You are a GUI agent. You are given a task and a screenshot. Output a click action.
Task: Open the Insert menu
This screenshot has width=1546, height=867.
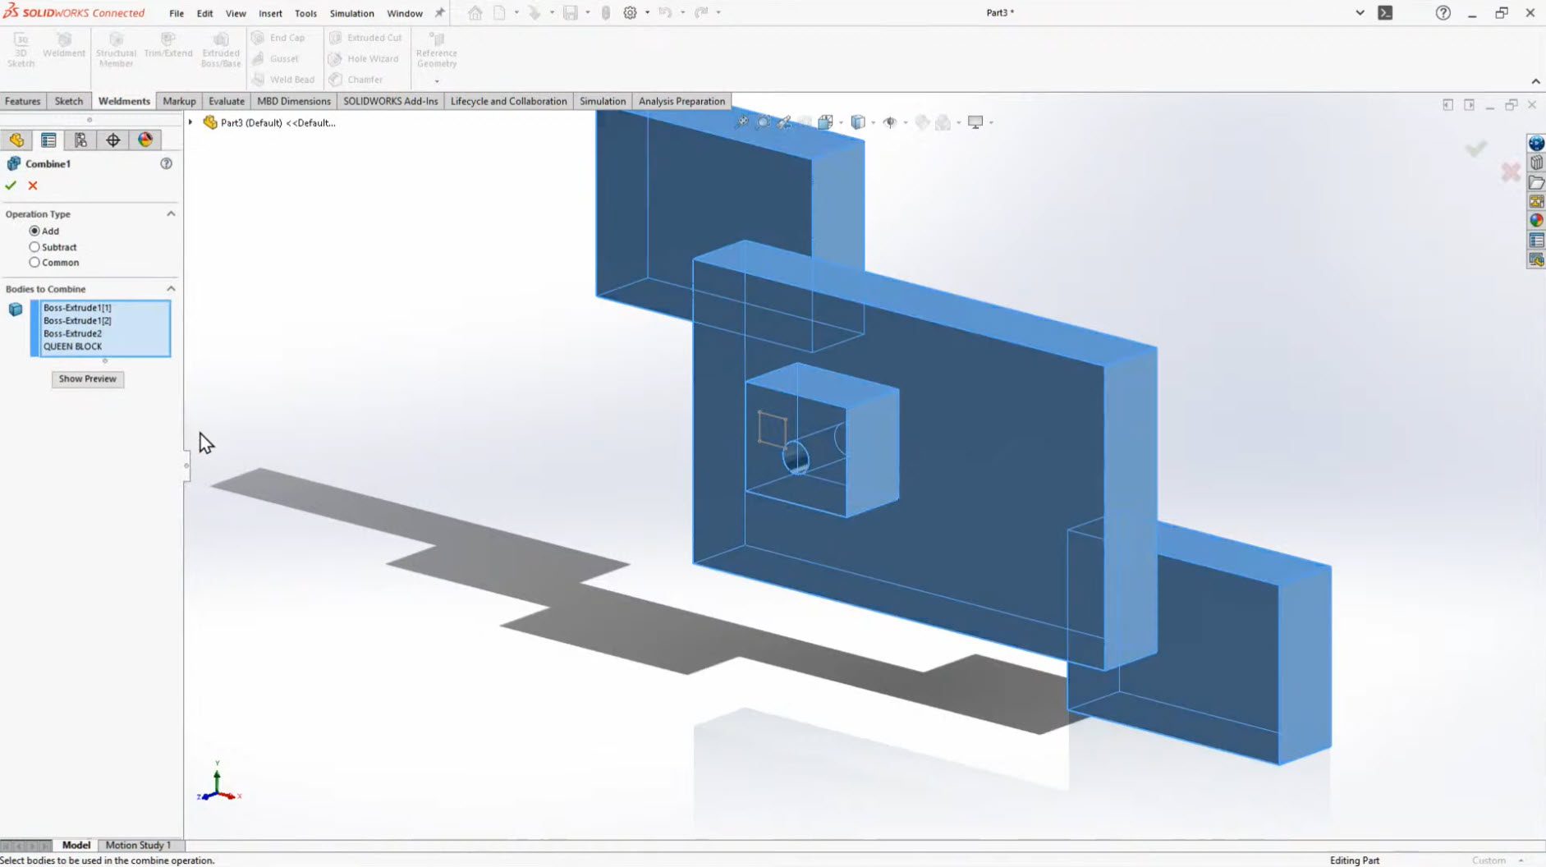(x=271, y=13)
